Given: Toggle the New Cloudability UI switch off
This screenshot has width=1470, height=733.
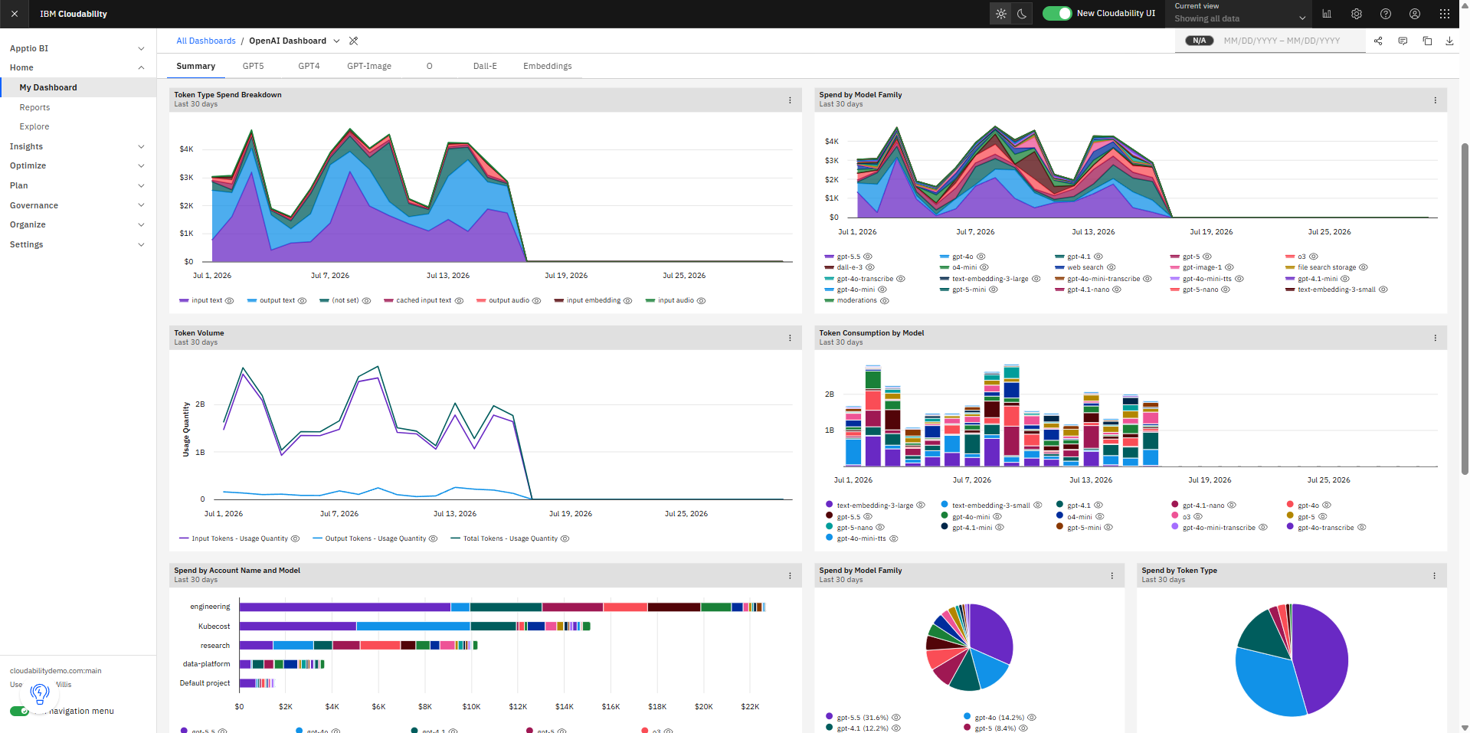Looking at the screenshot, I should pos(1057,14).
